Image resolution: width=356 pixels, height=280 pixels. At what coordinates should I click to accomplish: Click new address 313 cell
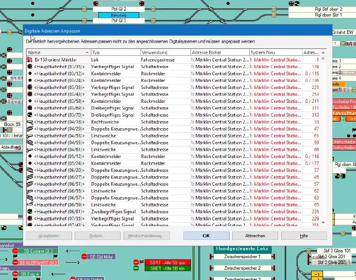[311, 115]
